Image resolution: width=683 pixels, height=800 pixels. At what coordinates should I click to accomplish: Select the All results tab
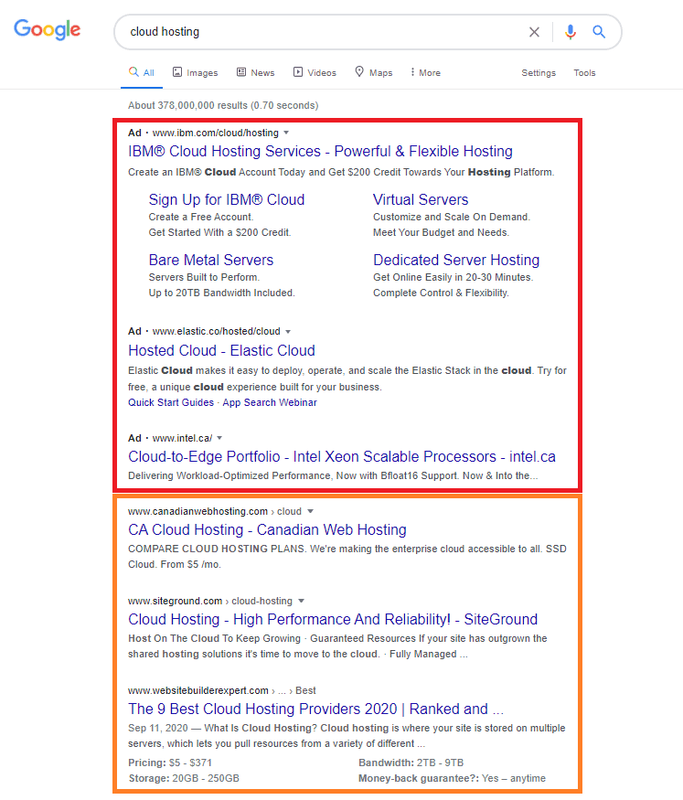142,72
